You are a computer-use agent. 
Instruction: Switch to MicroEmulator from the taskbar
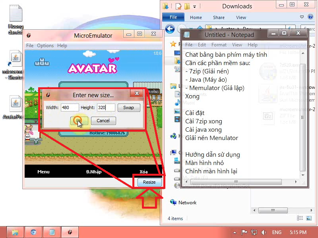70,232
